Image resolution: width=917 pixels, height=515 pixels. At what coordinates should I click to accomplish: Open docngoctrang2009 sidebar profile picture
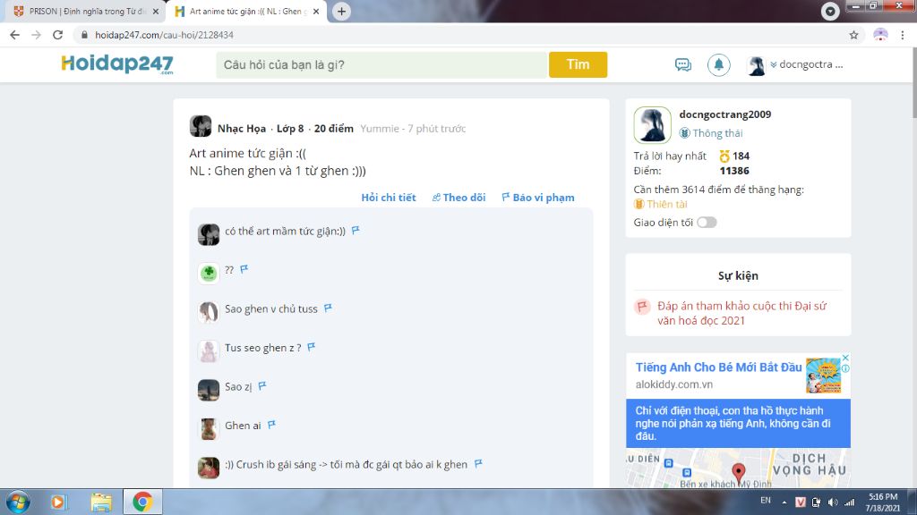(652, 125)
